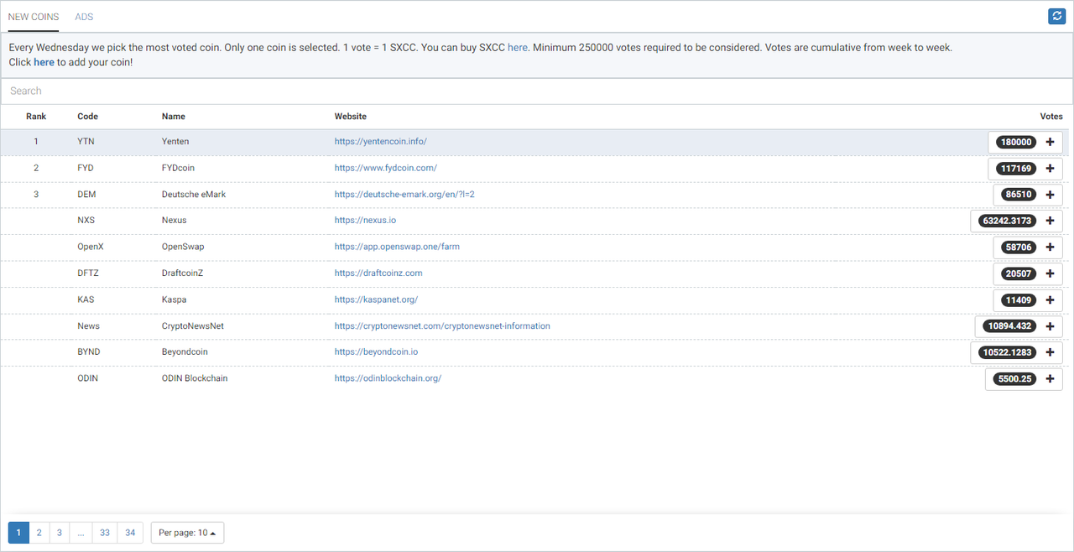1074x552 pixels.
Task: Add vote for DraftcoinZ plus icon
Action: [1050, 273]
